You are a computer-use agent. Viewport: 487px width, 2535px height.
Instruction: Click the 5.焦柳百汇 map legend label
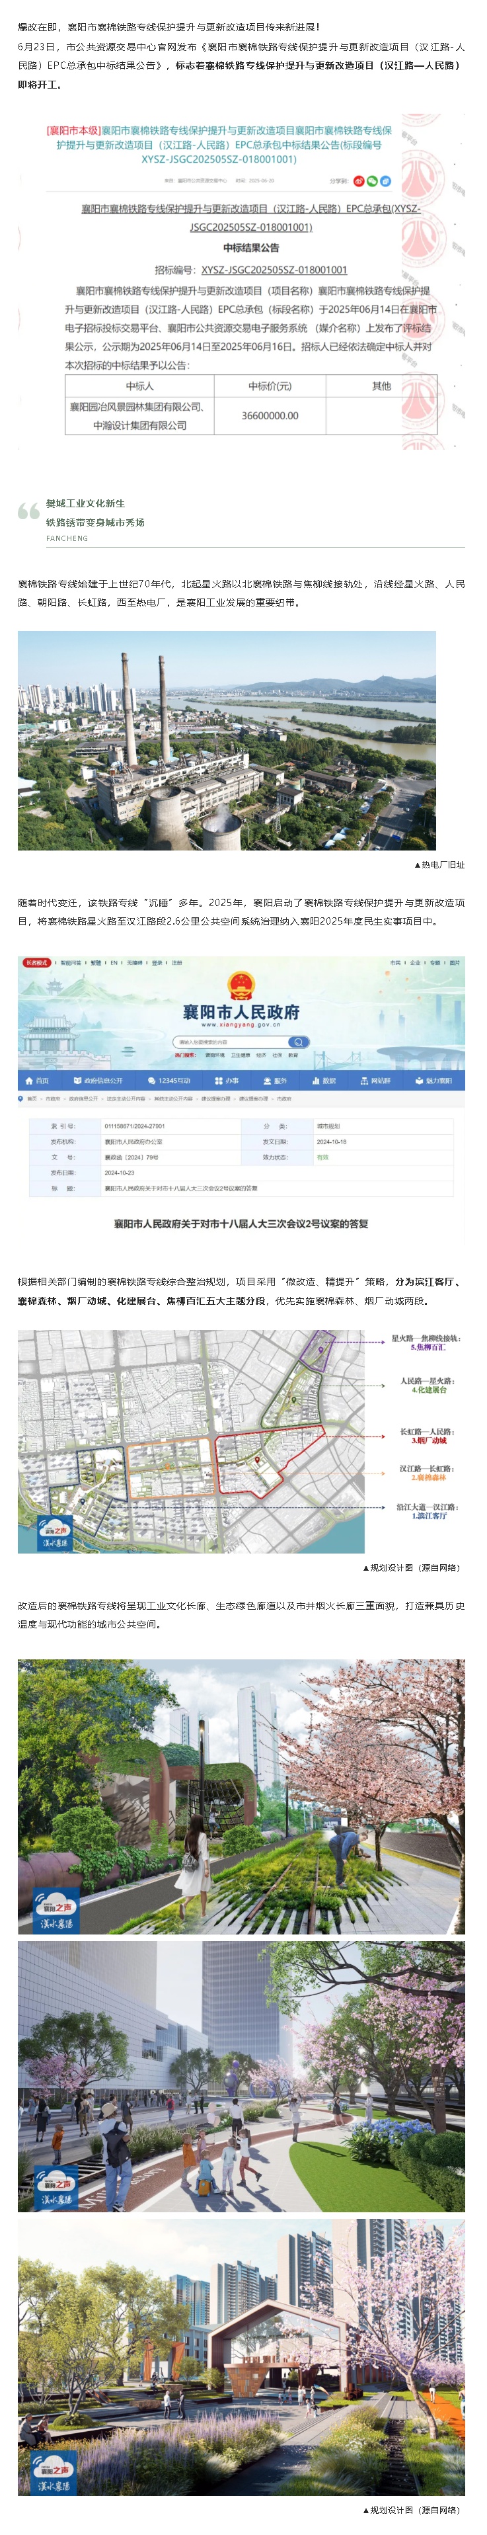[428, 1347]
